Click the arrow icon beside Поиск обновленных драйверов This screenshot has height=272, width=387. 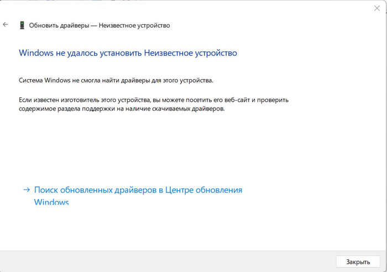pos(27,190)
